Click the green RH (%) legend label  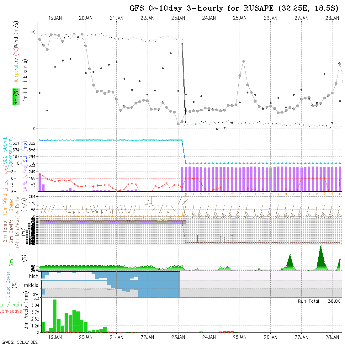(15, 97)
